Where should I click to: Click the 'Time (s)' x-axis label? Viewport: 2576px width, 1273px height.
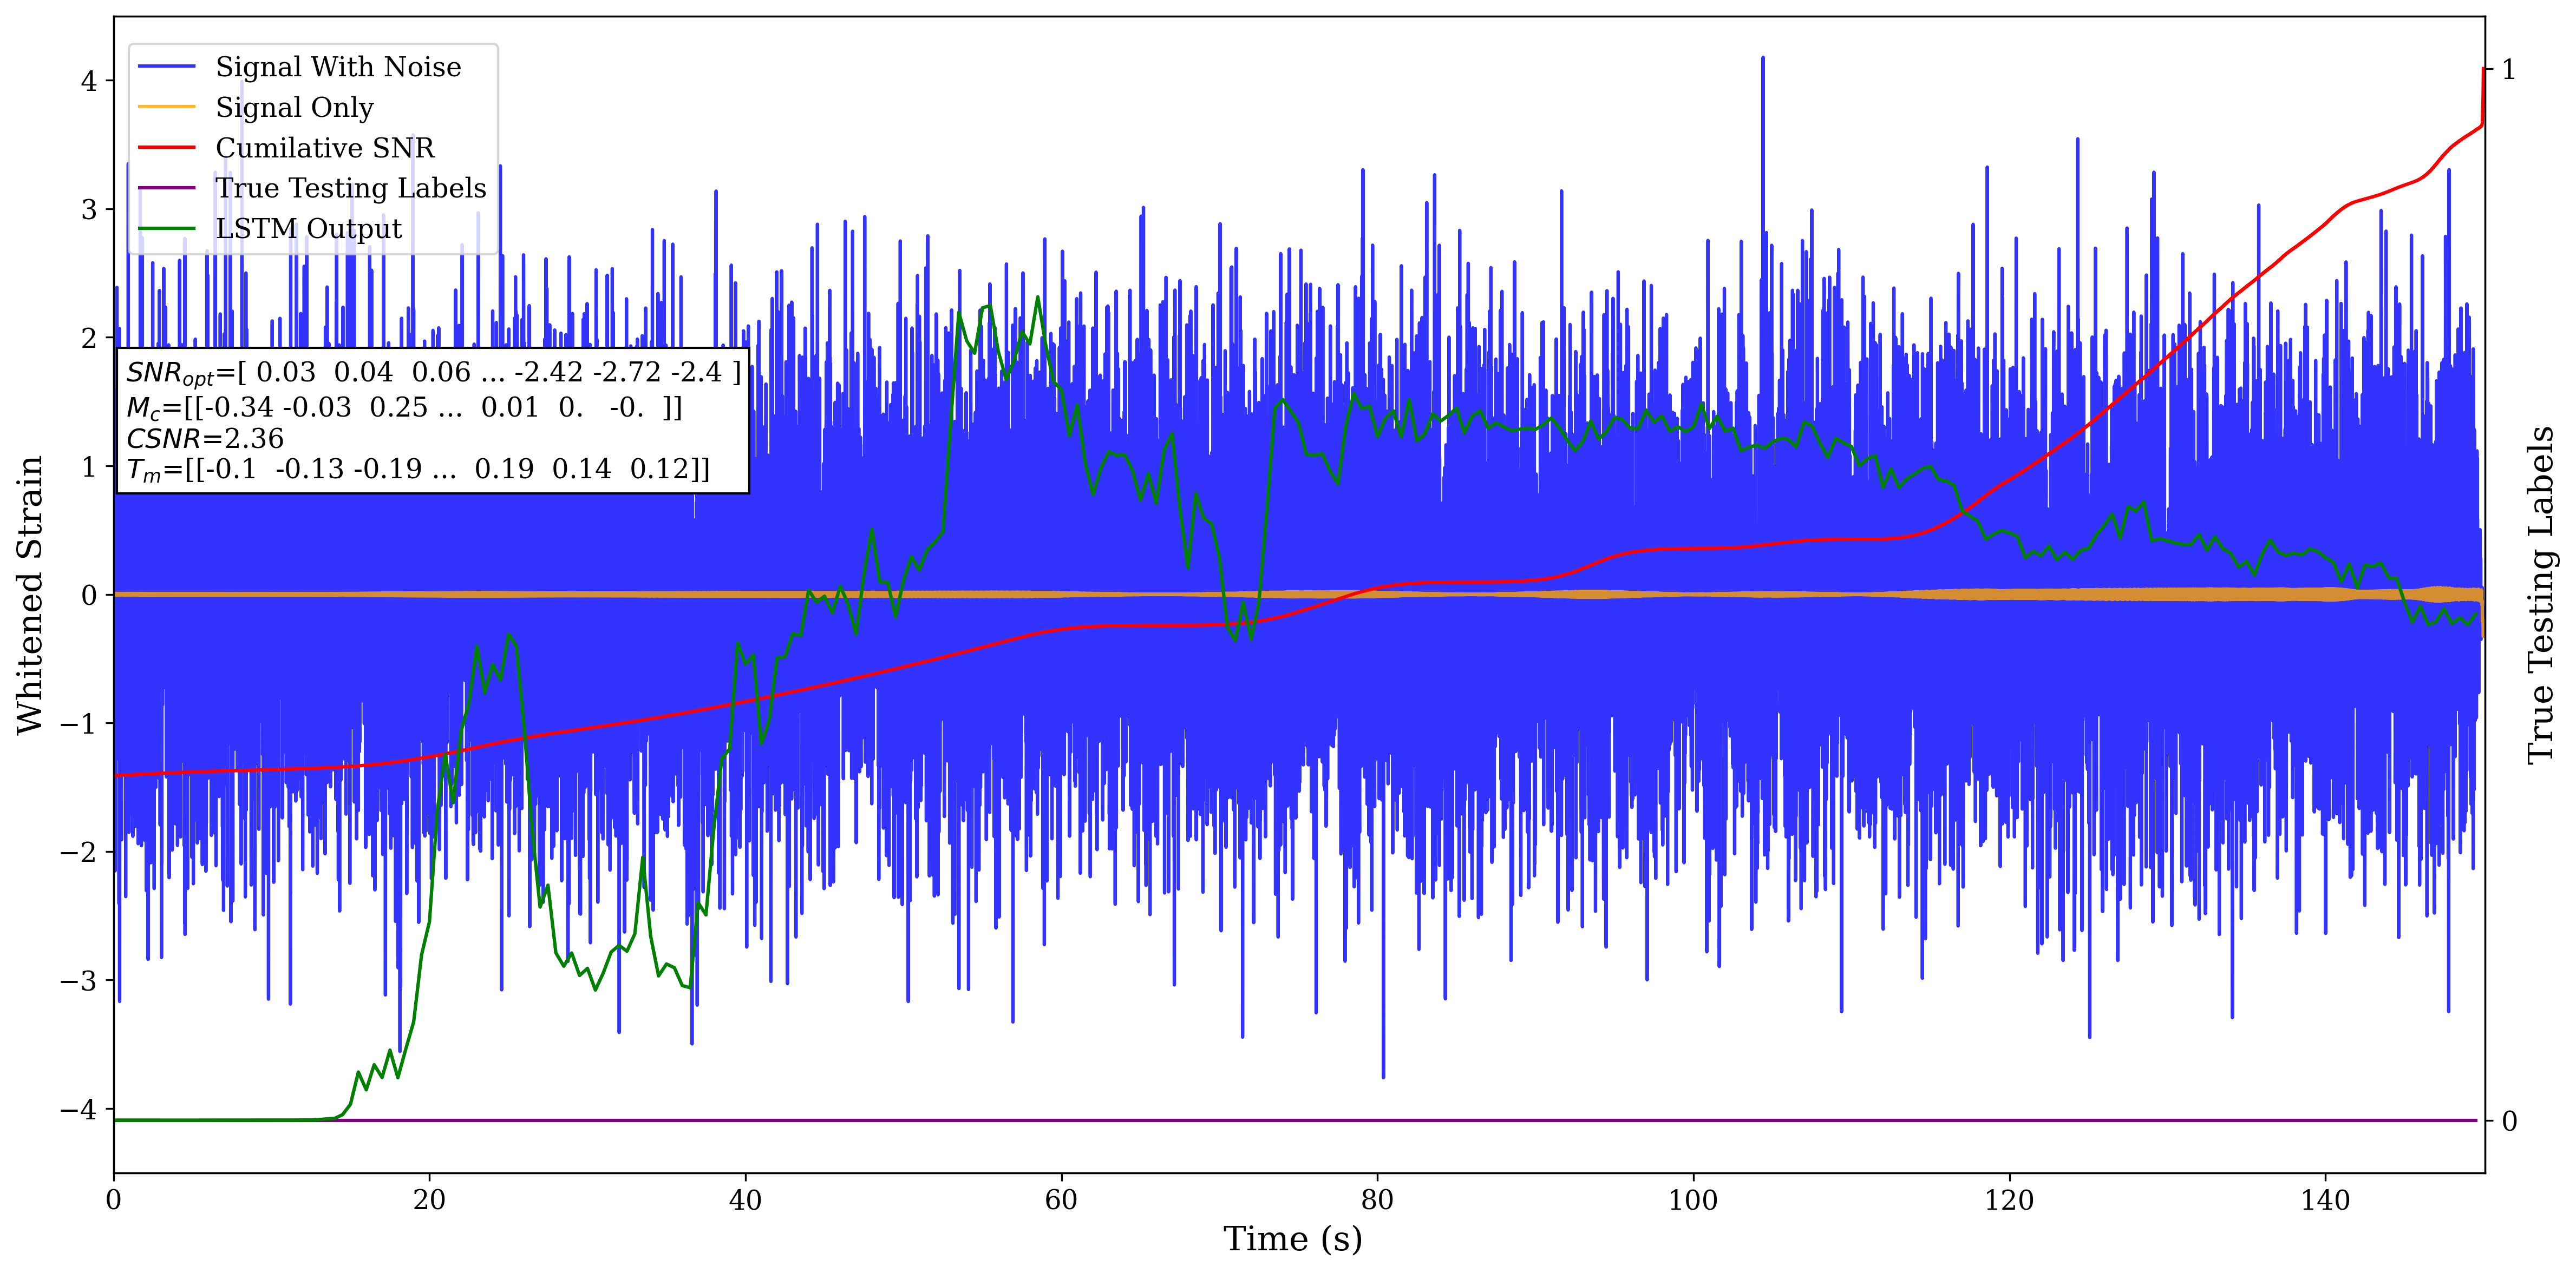click(1292, 1239)
